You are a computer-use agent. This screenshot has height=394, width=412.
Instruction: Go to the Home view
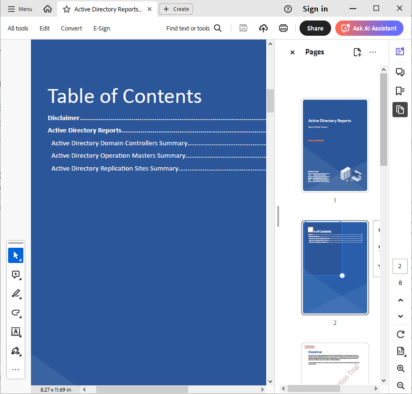point(48,9)
